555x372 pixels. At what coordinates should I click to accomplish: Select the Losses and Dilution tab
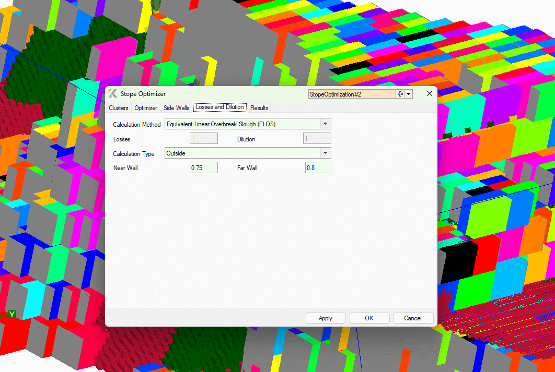point(219,107)
